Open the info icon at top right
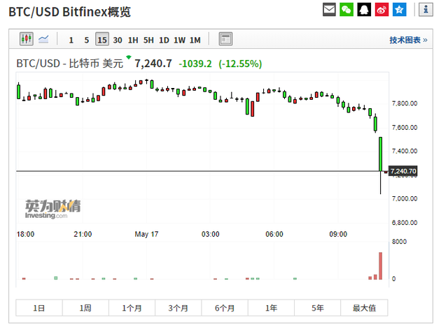 click(x=426, y=10)
